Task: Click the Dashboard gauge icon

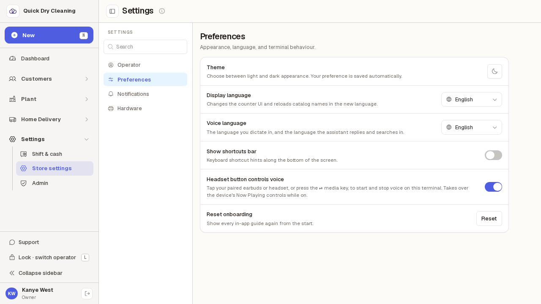Action: pos(13,59)
